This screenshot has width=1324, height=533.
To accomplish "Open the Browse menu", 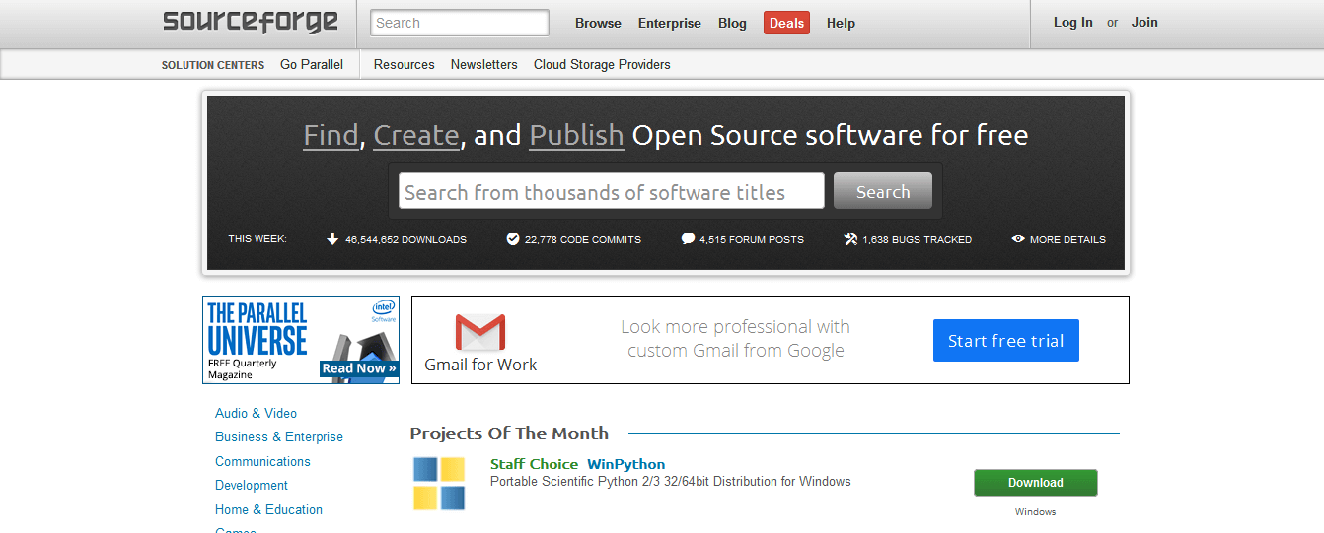I will point(598,23).
